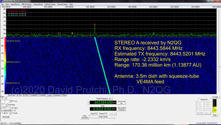Screen dimensions: 221x125
Task: Click the yellow marker on the spectrum
Action: [x=72, y=33]
